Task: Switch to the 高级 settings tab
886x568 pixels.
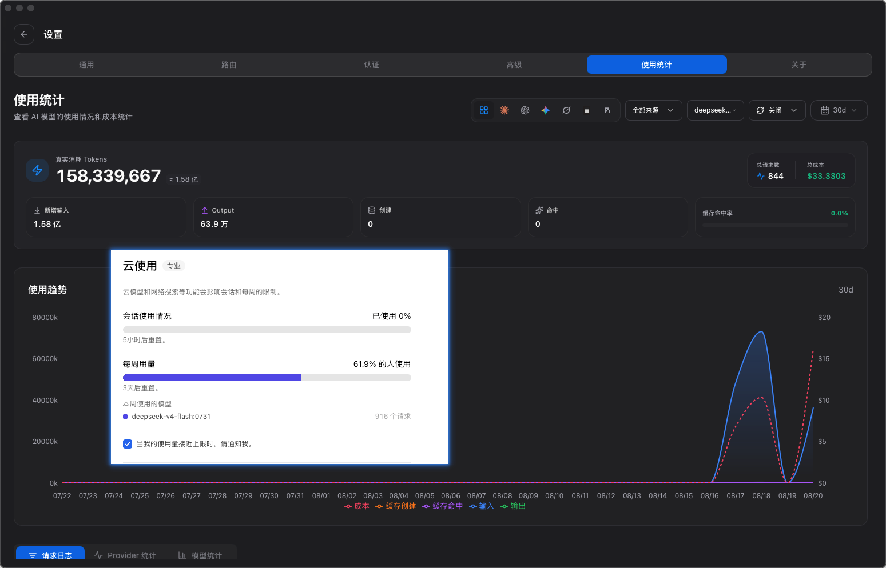Action: coord(514,65)
